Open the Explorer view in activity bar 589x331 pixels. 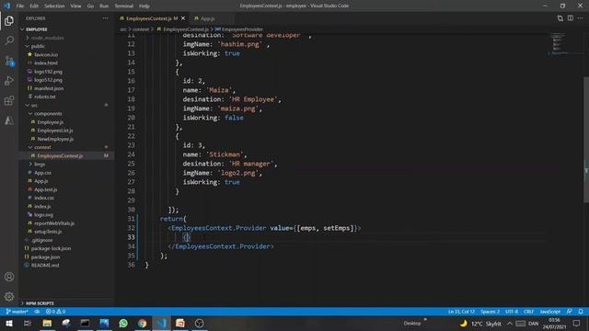coord(9,20)
